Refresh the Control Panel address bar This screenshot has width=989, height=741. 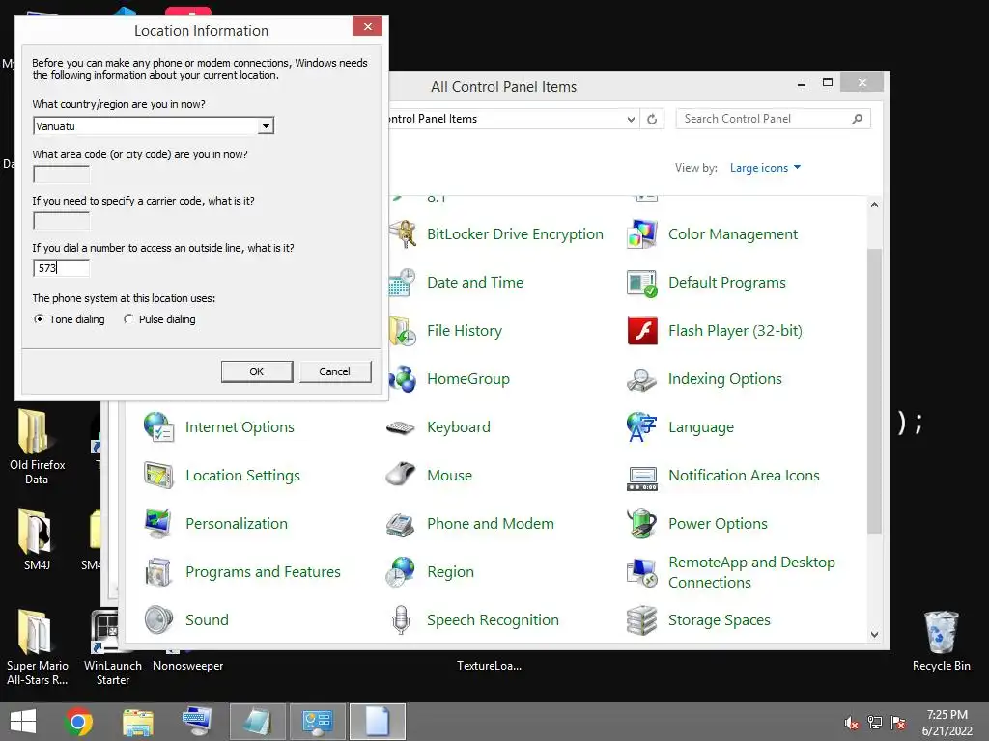652,119
